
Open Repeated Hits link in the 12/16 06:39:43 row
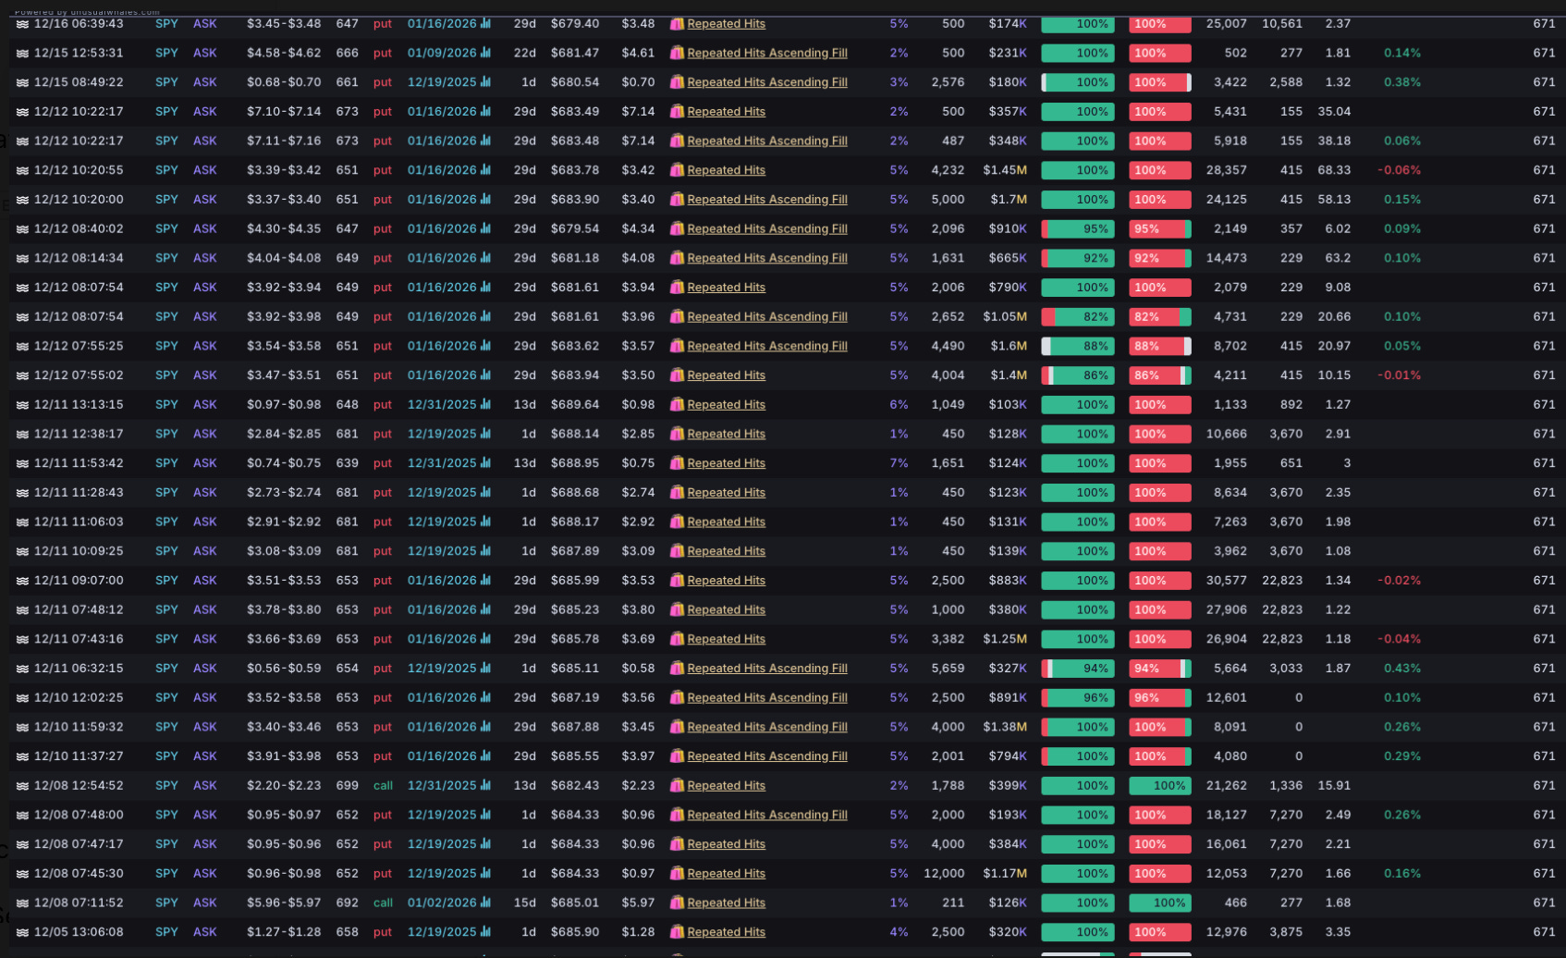point(726,23)
